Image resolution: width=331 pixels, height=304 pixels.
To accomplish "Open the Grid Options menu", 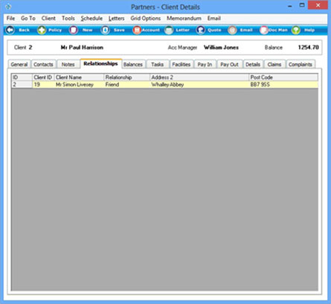I will 146,19.
